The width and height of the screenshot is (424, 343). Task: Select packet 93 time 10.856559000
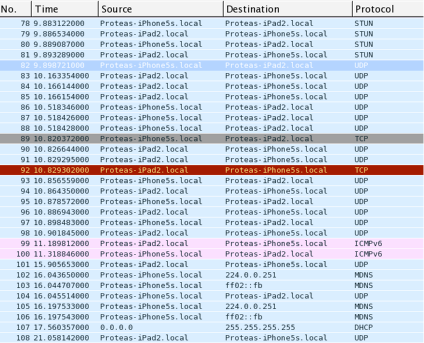(62, 181)
